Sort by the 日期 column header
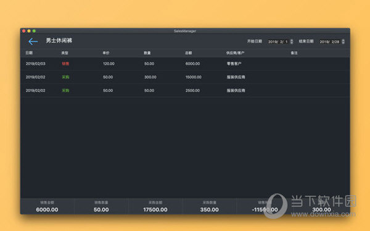370x231 pixels. 29,53
